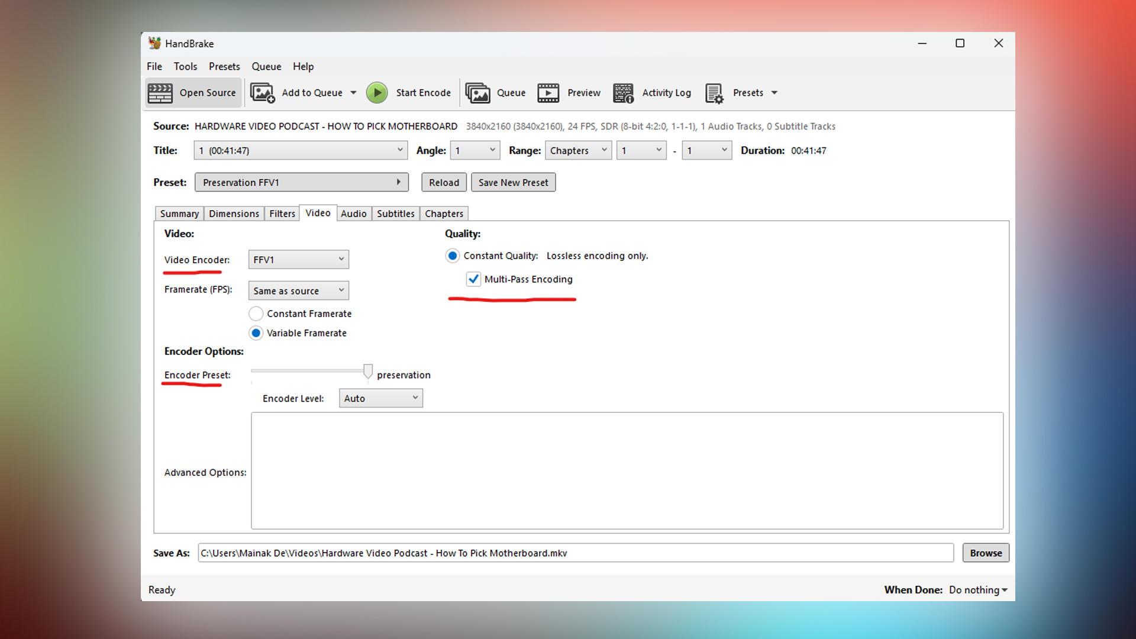Select Constant Framerate option

pos(256,314)
